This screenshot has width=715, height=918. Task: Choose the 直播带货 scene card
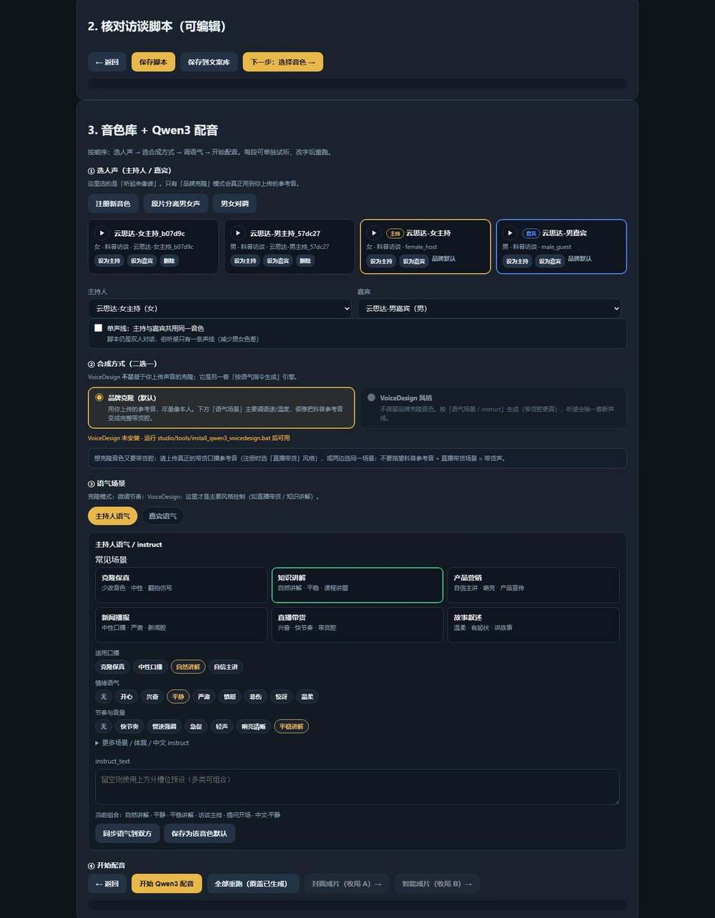357,625
